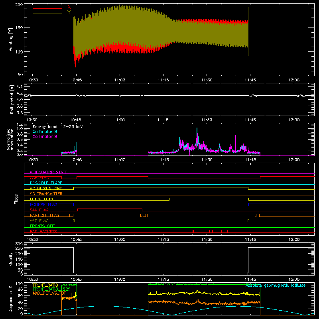Click "Absolute geomagnetic latitude" label
This screenshot has height=319, width=319.
[x=276, y=286]
